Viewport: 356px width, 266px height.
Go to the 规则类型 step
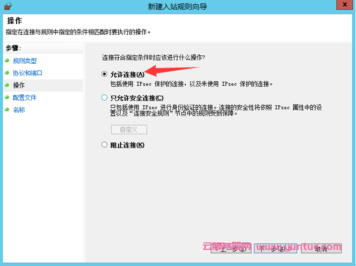tap(25, 61)
